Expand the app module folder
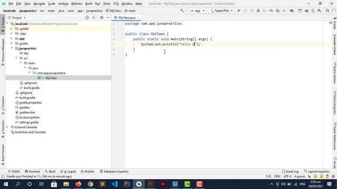The width and height of the screenshot is (337, 189). [12, 38]
